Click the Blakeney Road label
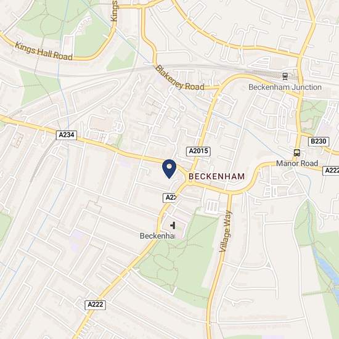The image size is (339, 339). click(x=179, y=78)
